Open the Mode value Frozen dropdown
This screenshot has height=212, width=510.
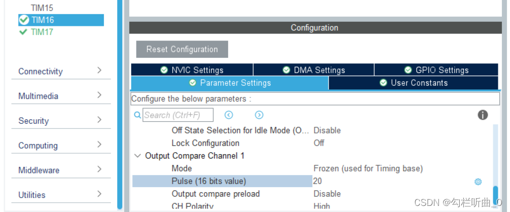click(368, 168)
